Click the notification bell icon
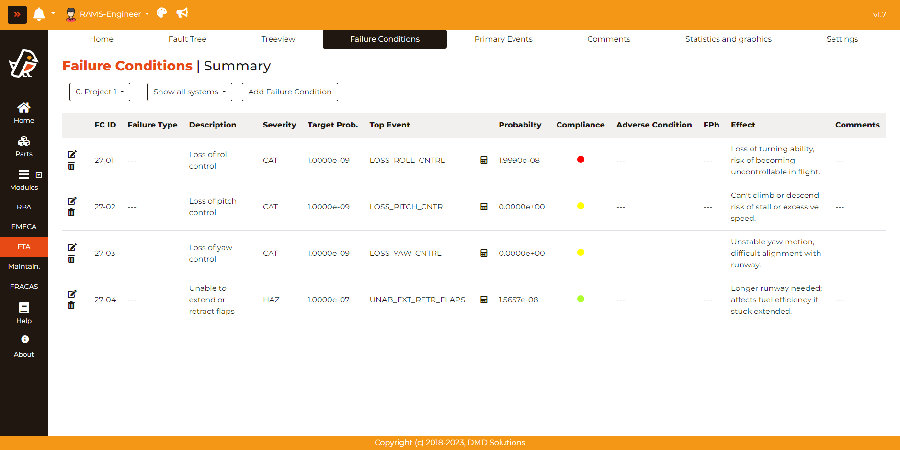 click(x=39, y=14)
